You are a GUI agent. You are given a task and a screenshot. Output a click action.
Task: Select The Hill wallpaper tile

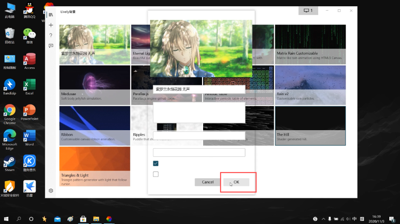[310, 126]
